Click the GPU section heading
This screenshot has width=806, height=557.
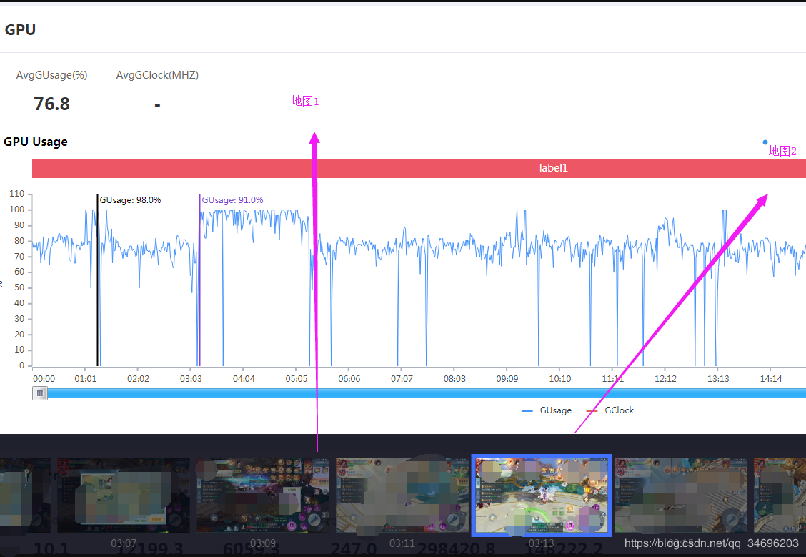pos(20,30)
